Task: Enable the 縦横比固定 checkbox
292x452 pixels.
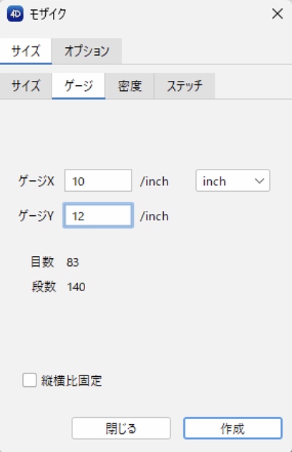Action: (29, 380)
